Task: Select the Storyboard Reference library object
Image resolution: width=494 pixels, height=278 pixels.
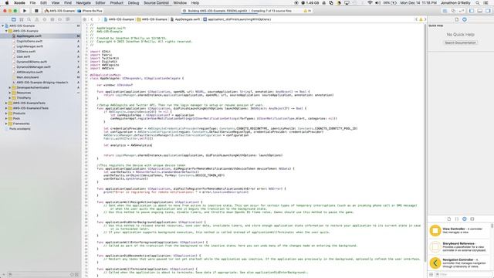Action: pos(459,246)
